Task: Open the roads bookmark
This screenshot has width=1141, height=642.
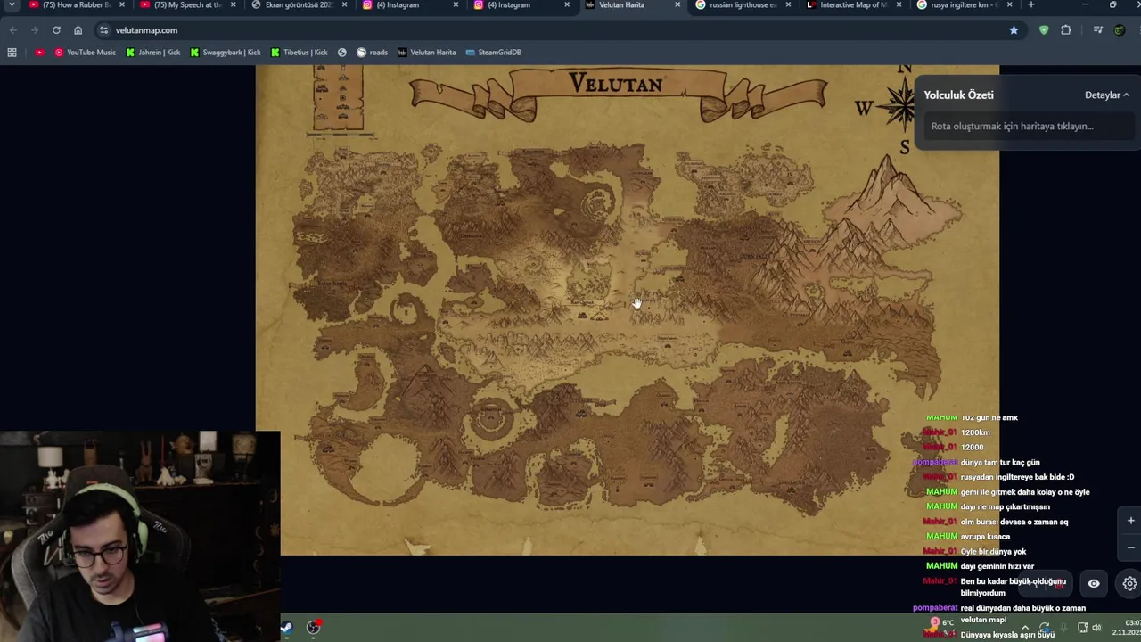Action: pyautogui.click(x=372, y=53)
